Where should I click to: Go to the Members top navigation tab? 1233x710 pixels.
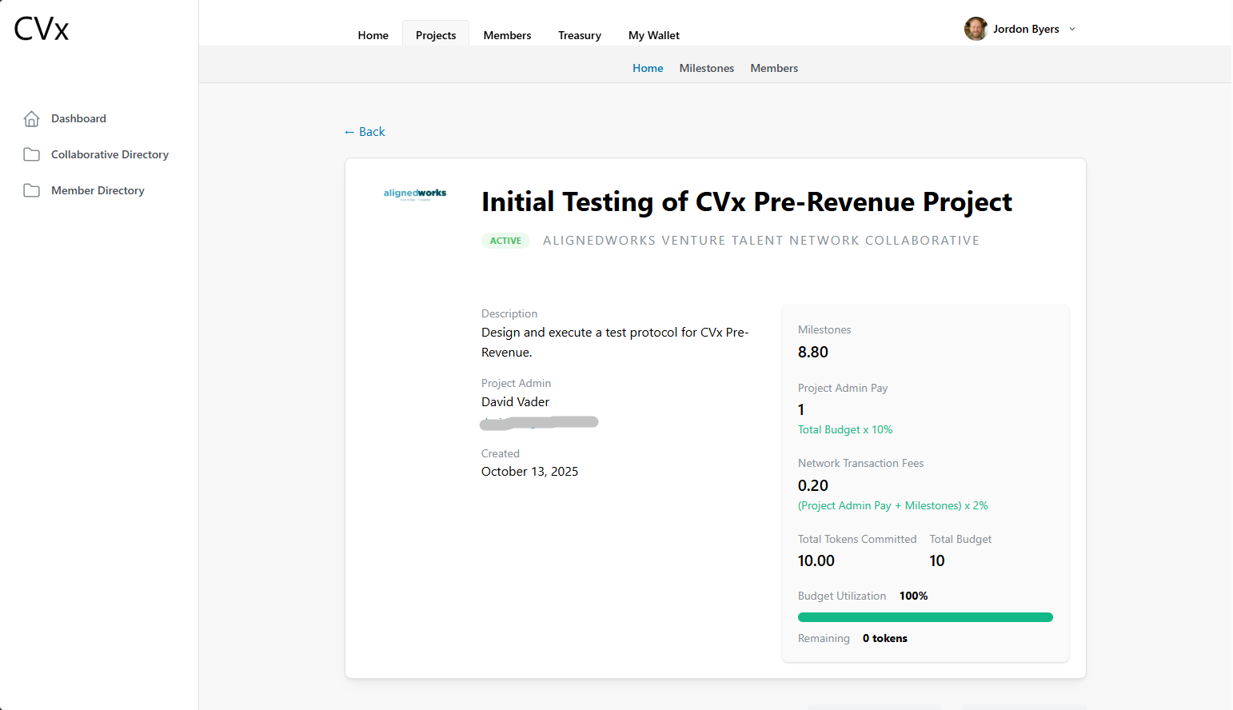point(507,35)
